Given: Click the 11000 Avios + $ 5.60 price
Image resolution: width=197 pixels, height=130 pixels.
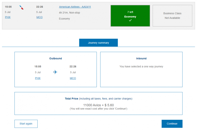Looking at the screenshot, I should tap(98, 105).
